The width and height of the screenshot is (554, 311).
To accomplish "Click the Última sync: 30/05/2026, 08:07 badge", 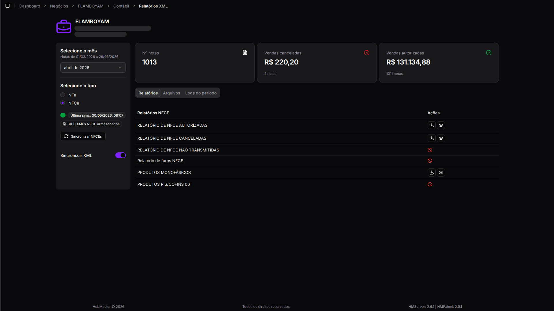I will click(97, 115).
